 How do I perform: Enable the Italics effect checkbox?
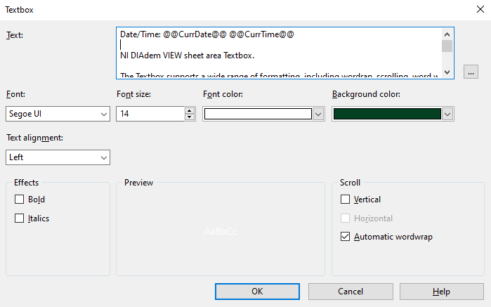[20, 218]
